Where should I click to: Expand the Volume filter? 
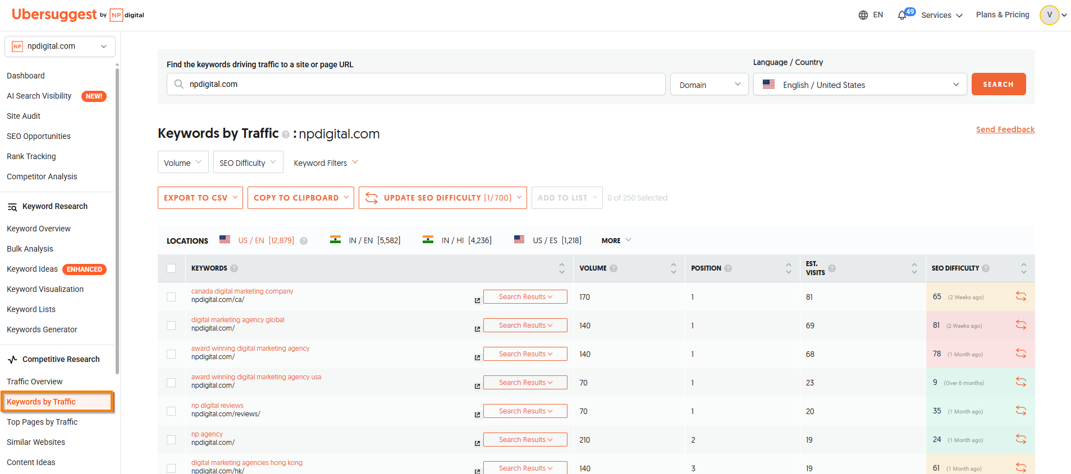point(183,162)
